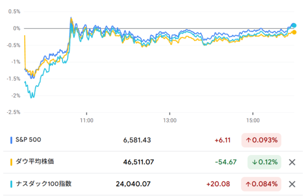Remove ダウ平均株価 with its X icon
This screenshot has height=196, width=305.
tap(292, 162)
